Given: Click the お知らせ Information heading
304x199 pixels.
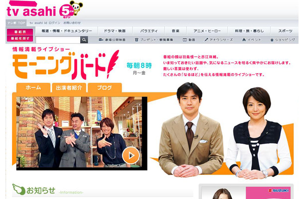Looking at the screenshot, I should click(55, 191).
